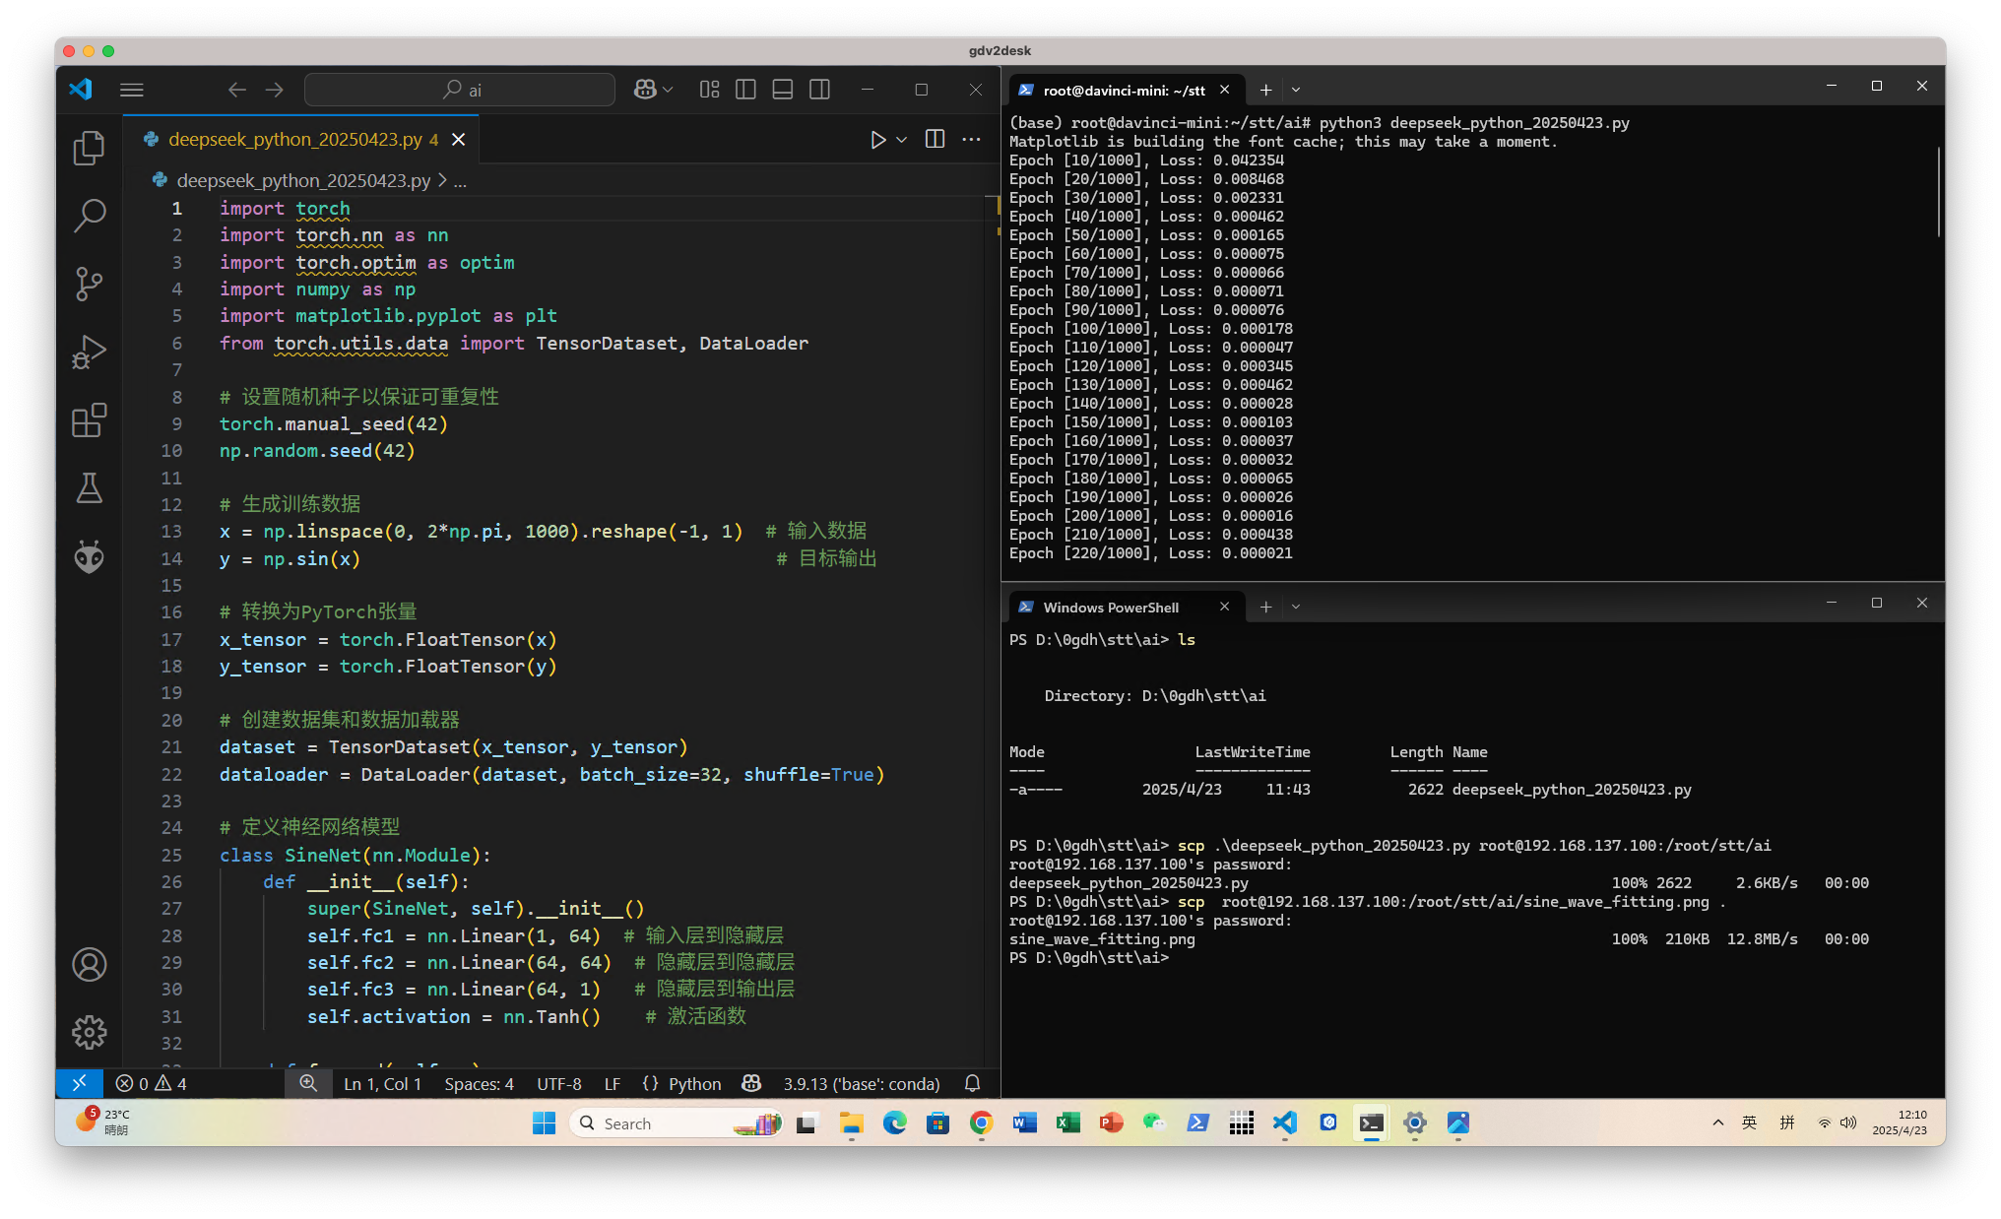Toggle the secondary side bar layout
The image size is (2001, 1219).
click(819, 90)
